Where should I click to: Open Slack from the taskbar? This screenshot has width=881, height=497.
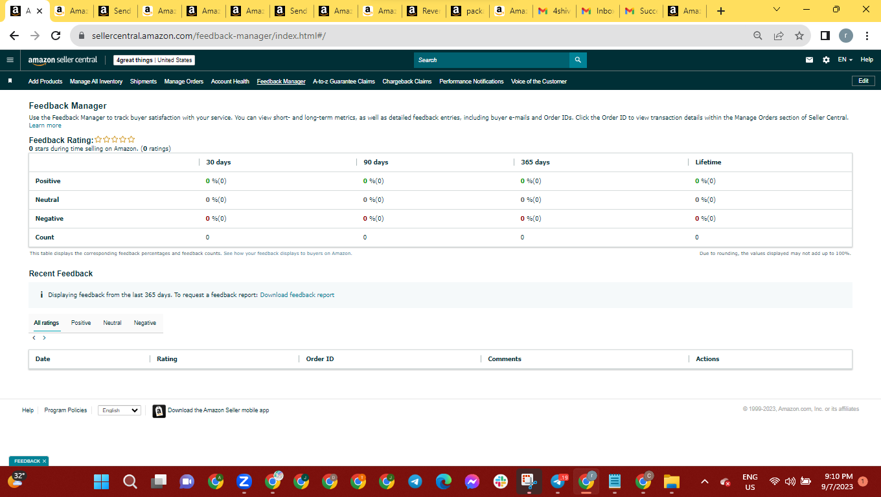[501, 481]
